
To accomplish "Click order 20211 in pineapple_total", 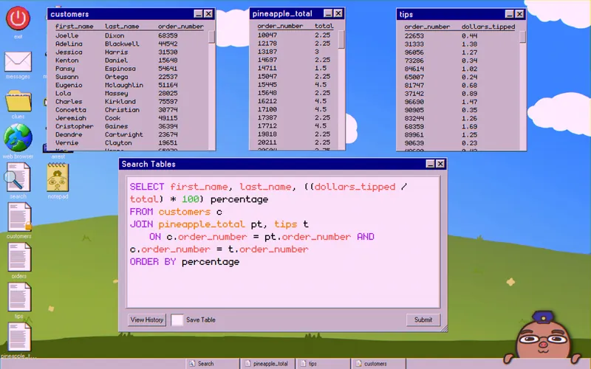I will coord(267,142).
